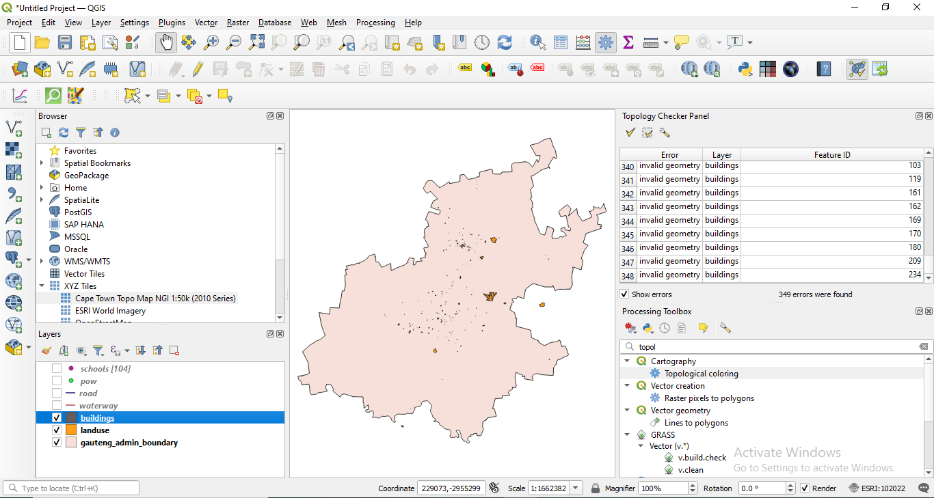Open the Processing Toolbox gear icon
934x498 pixels.
[606, 42]
